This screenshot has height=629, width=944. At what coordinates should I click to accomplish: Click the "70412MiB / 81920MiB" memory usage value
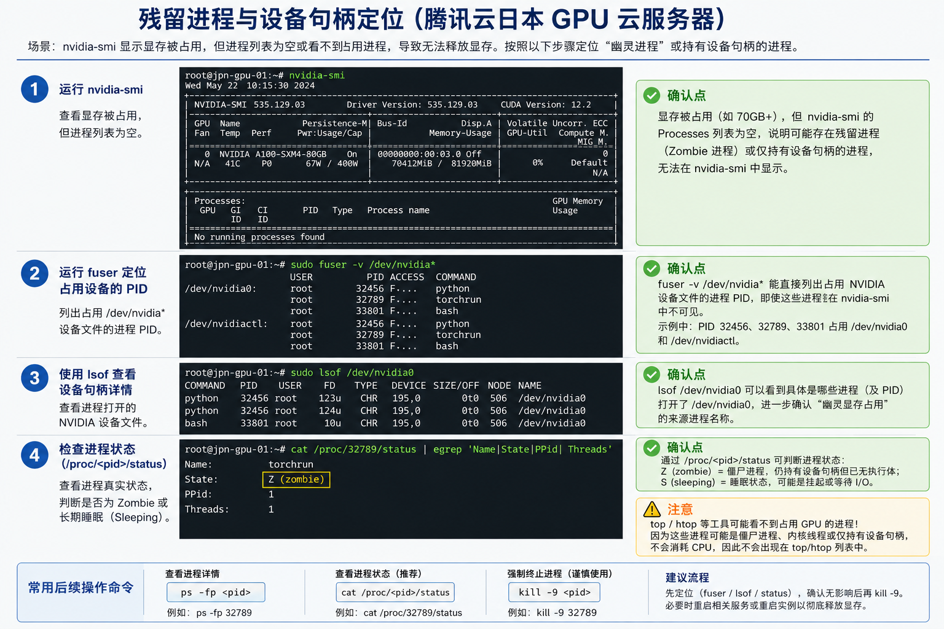tap(442, 163)
